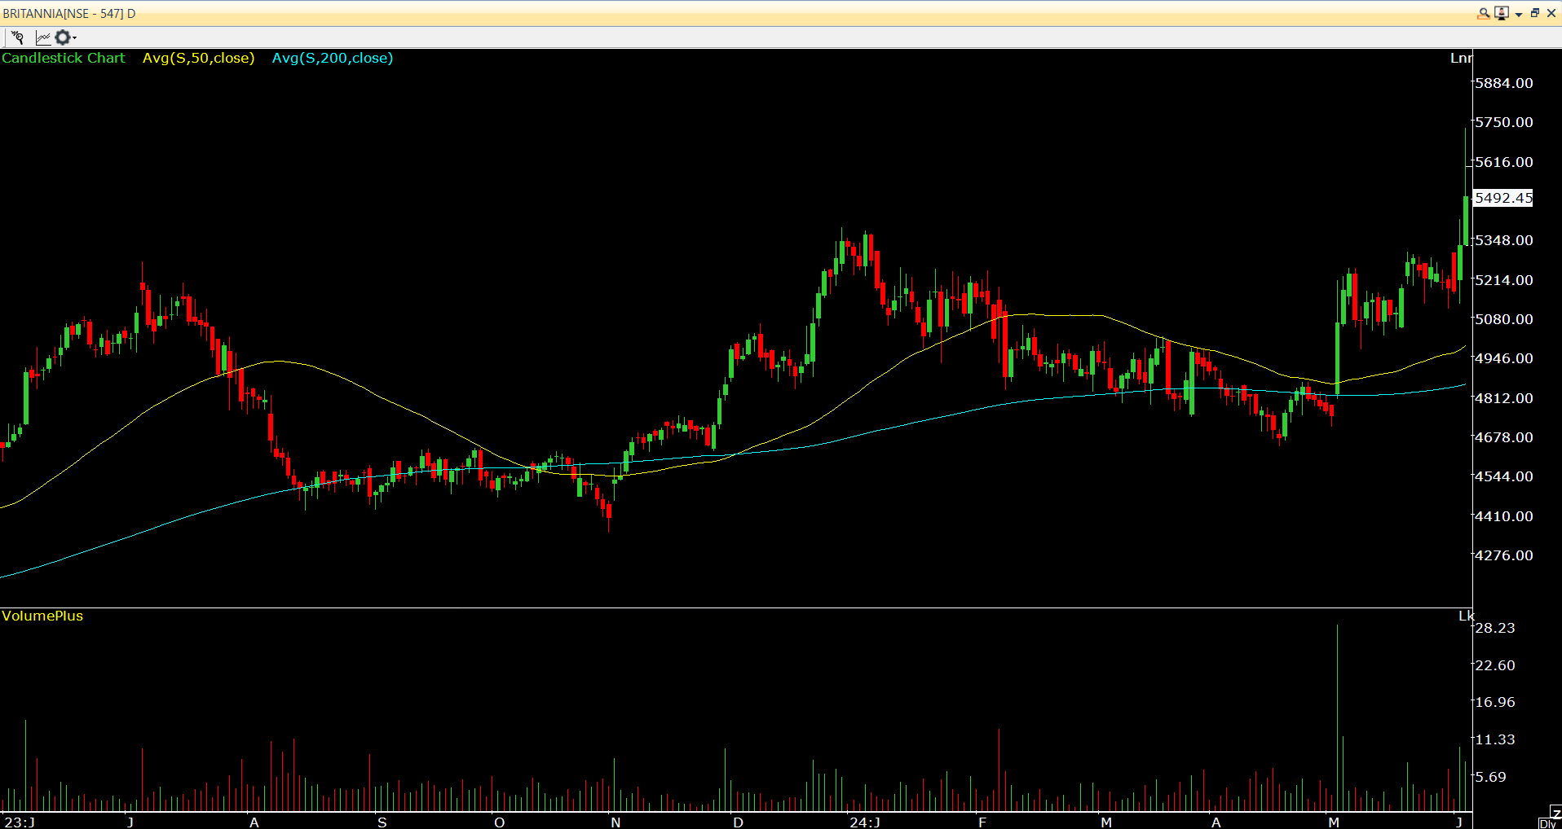Viewport: 1562px width, 829px height.
Task: Toggle the Lk volume unit label
Action: [1465, 616]
